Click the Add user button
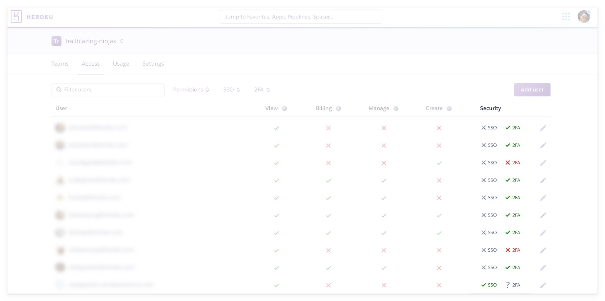The height and width of the screenshot is (301, 605). [532, 90]
